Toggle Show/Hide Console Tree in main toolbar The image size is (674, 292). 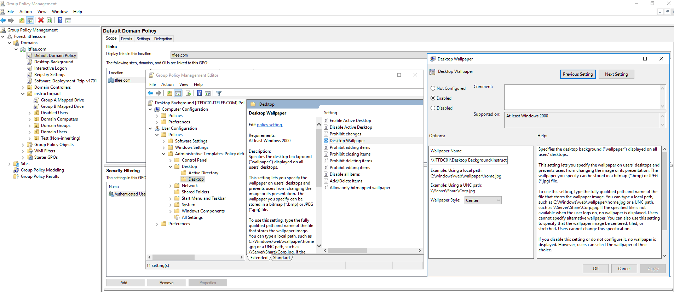coord(30,21)
